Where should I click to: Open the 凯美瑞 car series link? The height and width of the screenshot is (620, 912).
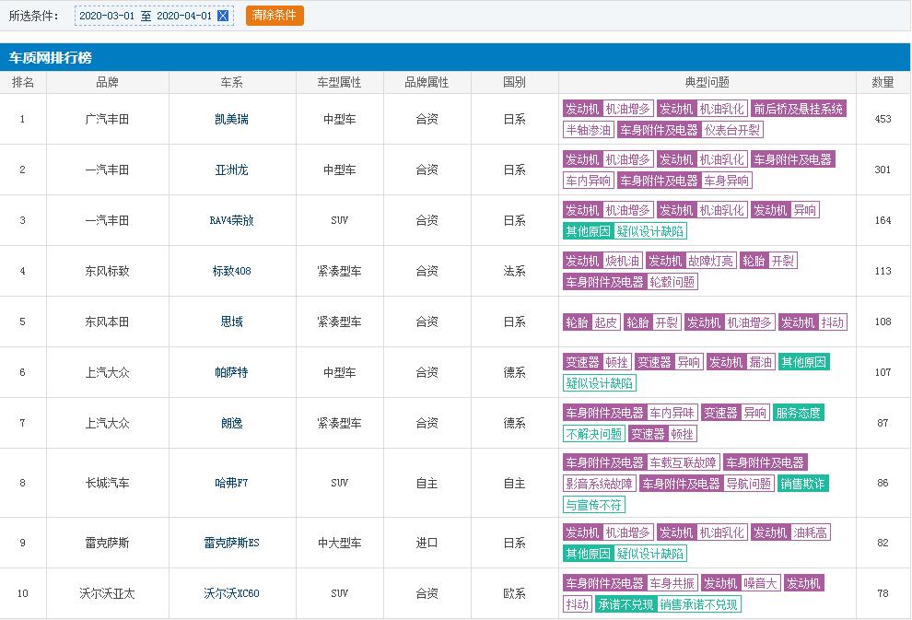tap(231, 119)
